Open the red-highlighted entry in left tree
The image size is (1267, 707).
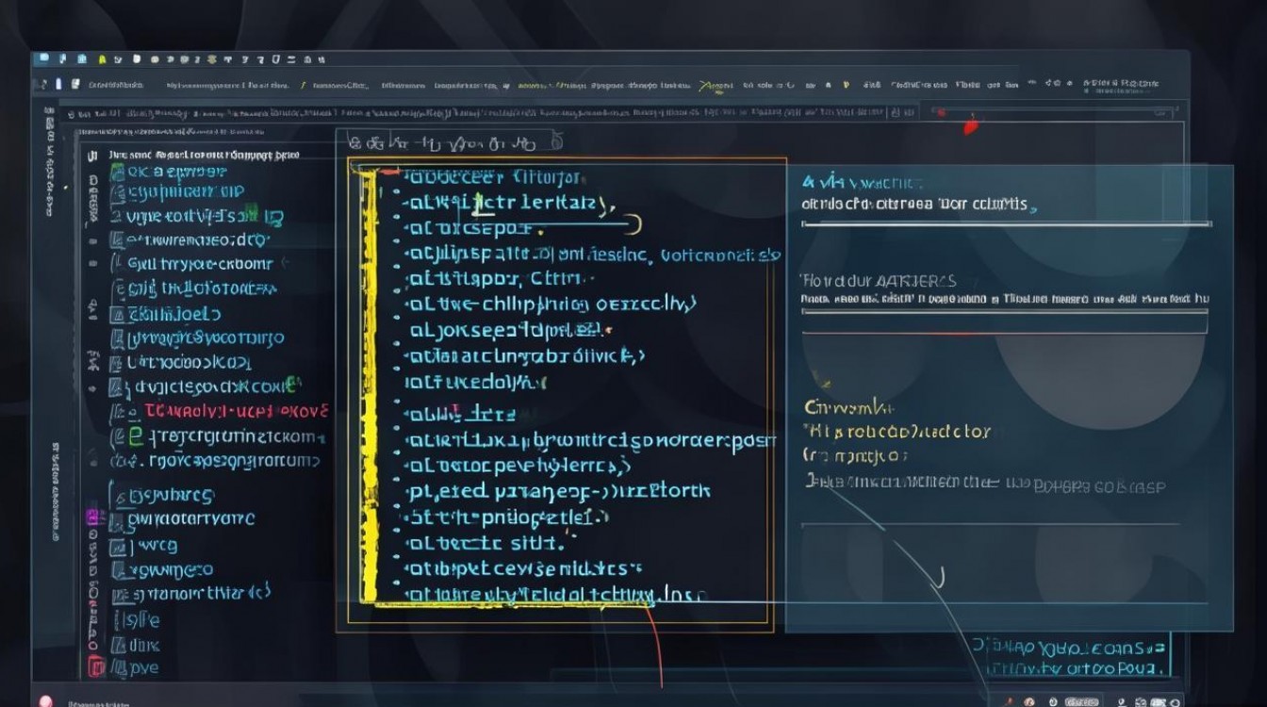(x=236, y=411)
